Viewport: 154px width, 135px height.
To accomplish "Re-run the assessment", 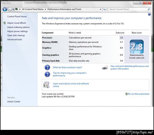I will tap(139, 94).
